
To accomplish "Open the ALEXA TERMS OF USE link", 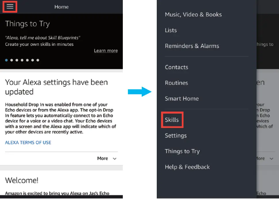I will click(28, 142).
